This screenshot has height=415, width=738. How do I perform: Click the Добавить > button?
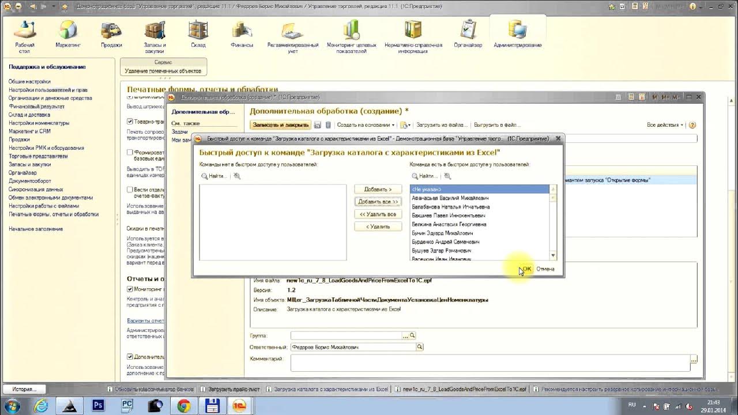pyautogui.click(x=378, y=190)
